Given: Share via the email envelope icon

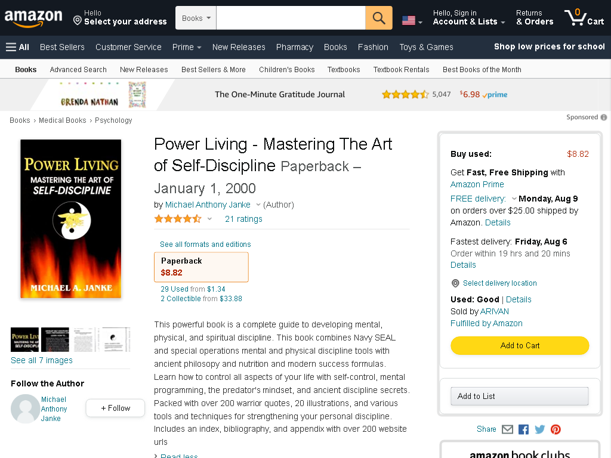Looking at the screenshot, I should (x=507, y=429).
